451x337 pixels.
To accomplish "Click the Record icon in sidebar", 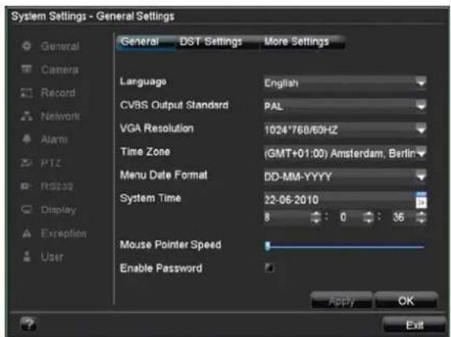I will [27, 93].
